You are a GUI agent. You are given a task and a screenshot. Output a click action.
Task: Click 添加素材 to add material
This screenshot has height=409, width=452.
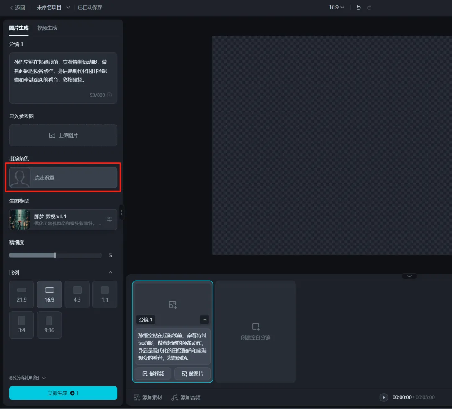coord(148,397)
